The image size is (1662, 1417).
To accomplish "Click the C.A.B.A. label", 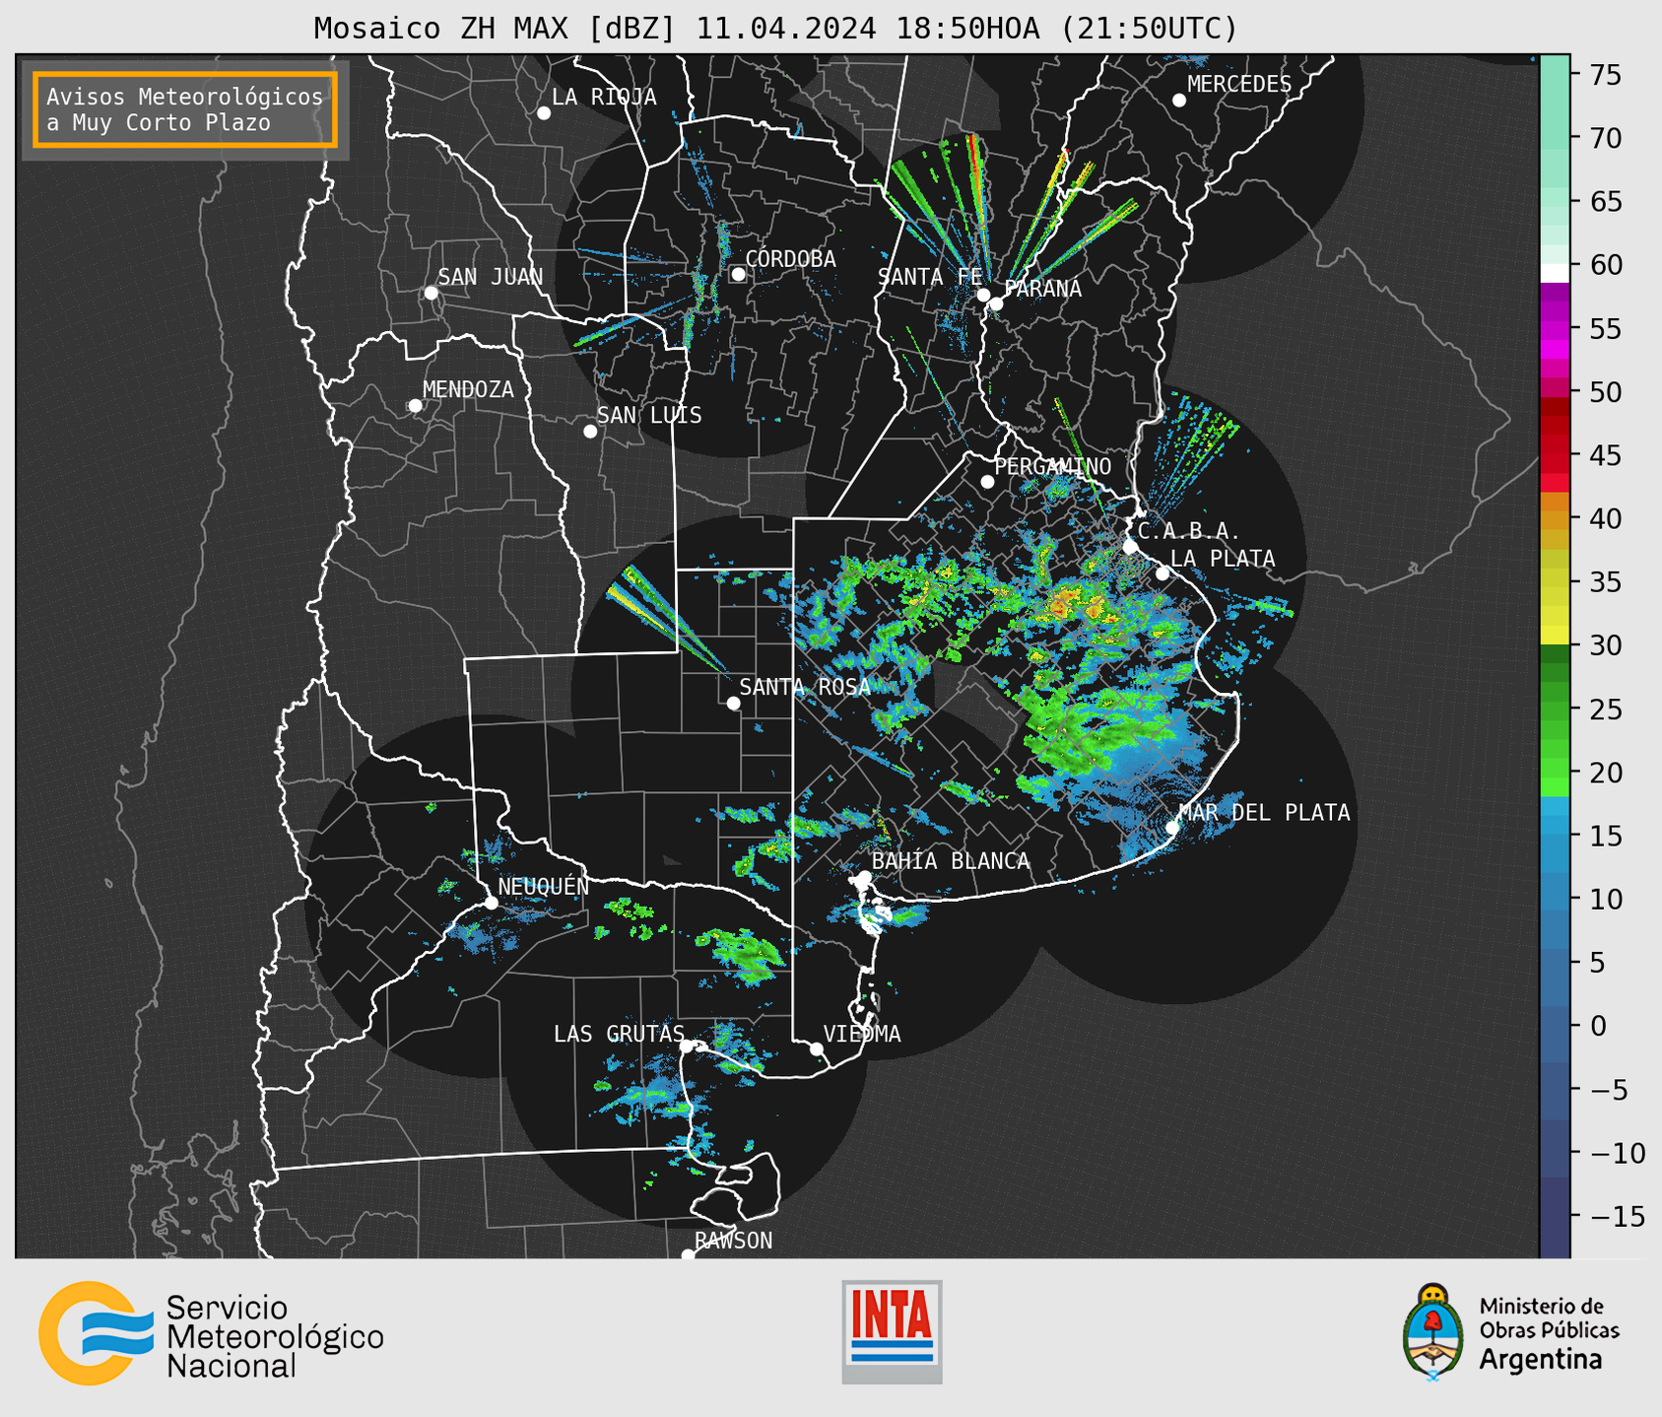I will (x=1189, y=531).
